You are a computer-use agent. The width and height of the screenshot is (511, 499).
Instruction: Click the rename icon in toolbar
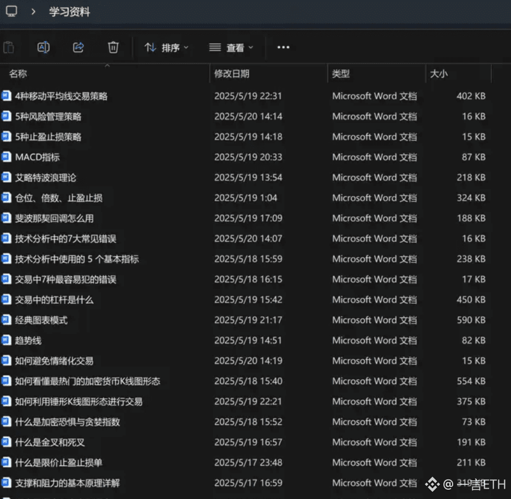pyautogui.click(x=43, y=47)
